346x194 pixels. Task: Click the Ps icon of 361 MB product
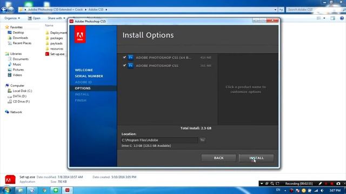click(x=130, y=66)
